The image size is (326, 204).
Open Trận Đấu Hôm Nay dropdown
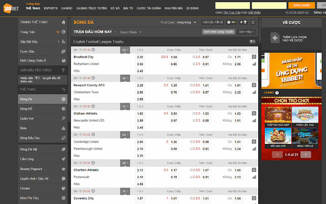(x=95, y=32)
